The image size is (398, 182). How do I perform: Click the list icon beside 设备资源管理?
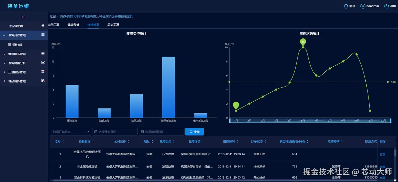pos(43,35)
